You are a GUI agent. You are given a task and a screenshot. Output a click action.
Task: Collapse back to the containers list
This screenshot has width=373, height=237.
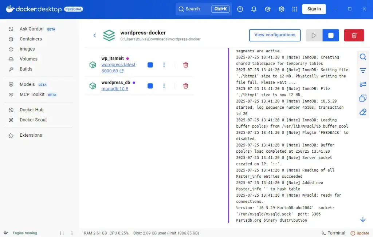click(x=94, y=35)
